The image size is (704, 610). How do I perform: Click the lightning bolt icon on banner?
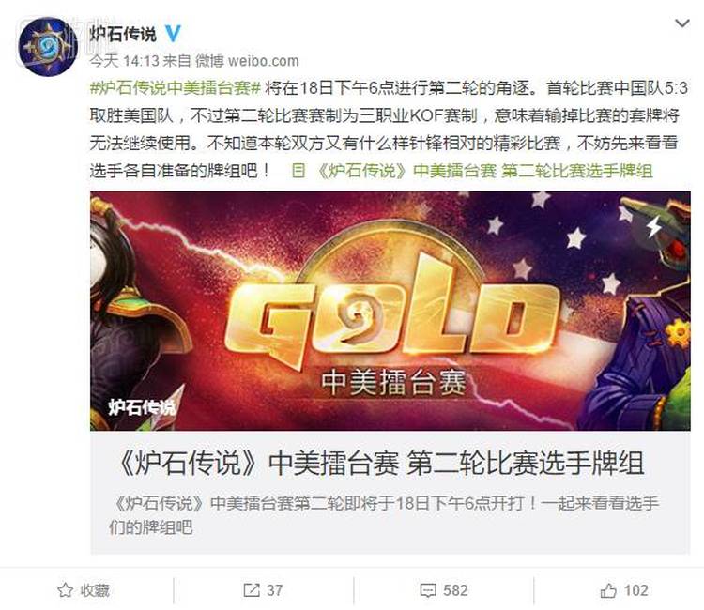(653, 227)
